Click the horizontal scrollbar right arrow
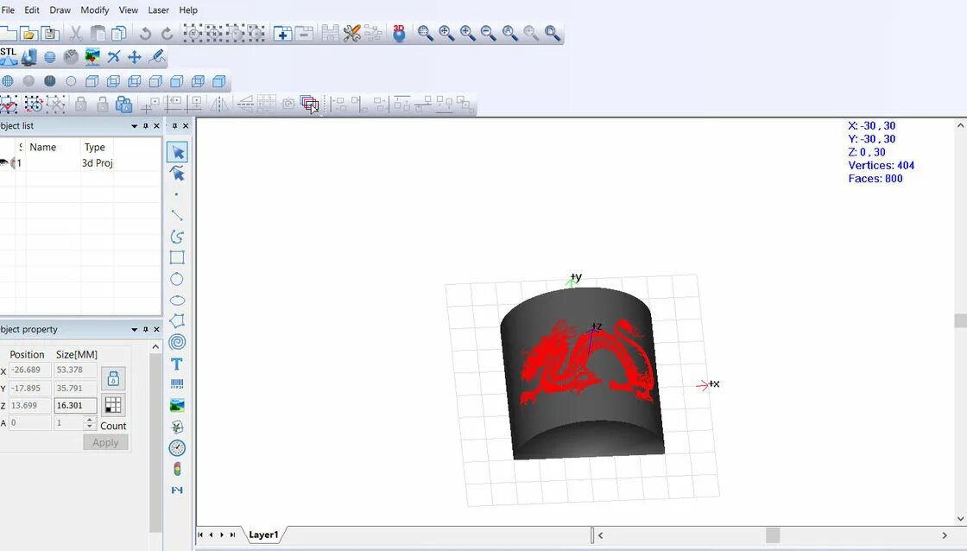Image resolution: width=967 pixels, height=551 pixels. tap(945, 535)
